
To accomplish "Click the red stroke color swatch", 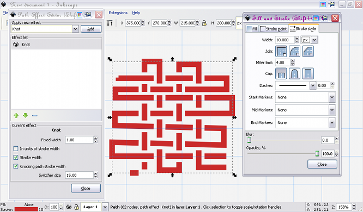I will pyautogui.click(x=26, y=209).
